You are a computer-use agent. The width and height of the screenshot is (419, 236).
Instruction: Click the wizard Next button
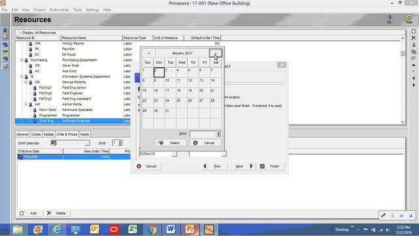click(x=242, y=166)
